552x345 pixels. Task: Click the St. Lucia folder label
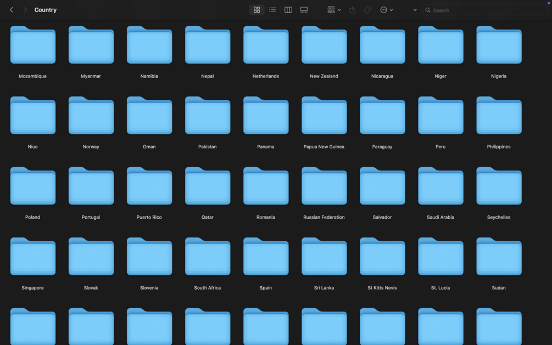pyautogui.click(x=441, y=288)
